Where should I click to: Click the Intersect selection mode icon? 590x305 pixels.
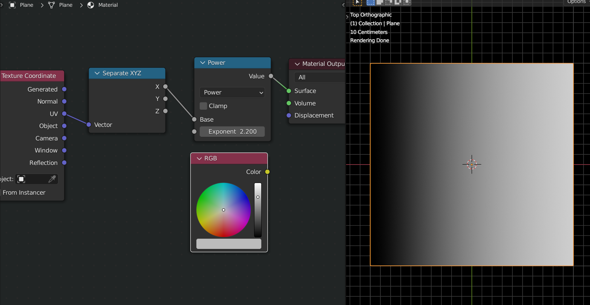407,2
